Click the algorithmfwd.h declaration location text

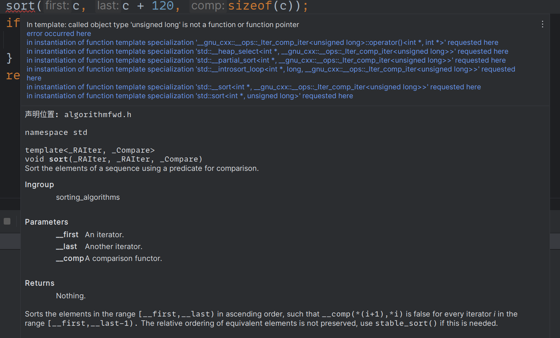click(98, 115)
